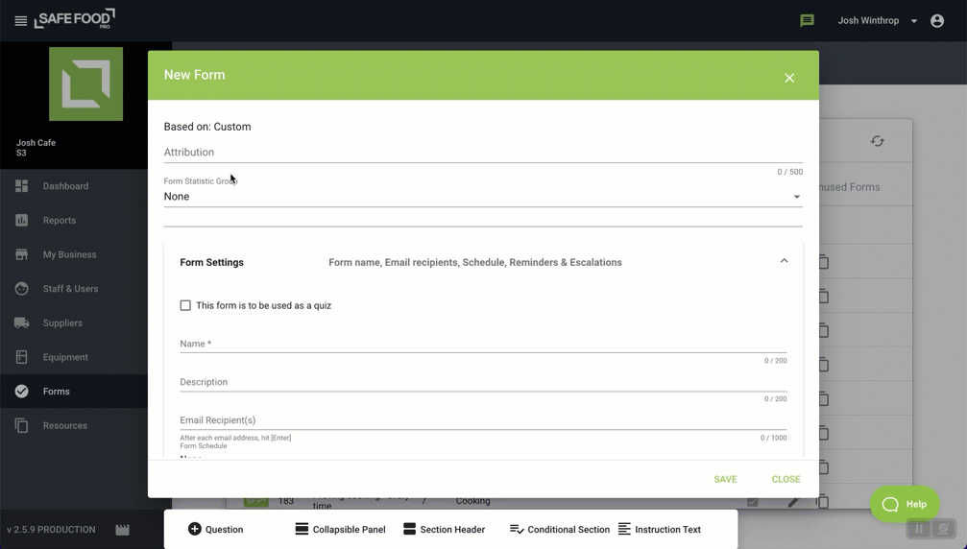
Task: Add a Conditional Section element
Action: (x=559, y=529)
